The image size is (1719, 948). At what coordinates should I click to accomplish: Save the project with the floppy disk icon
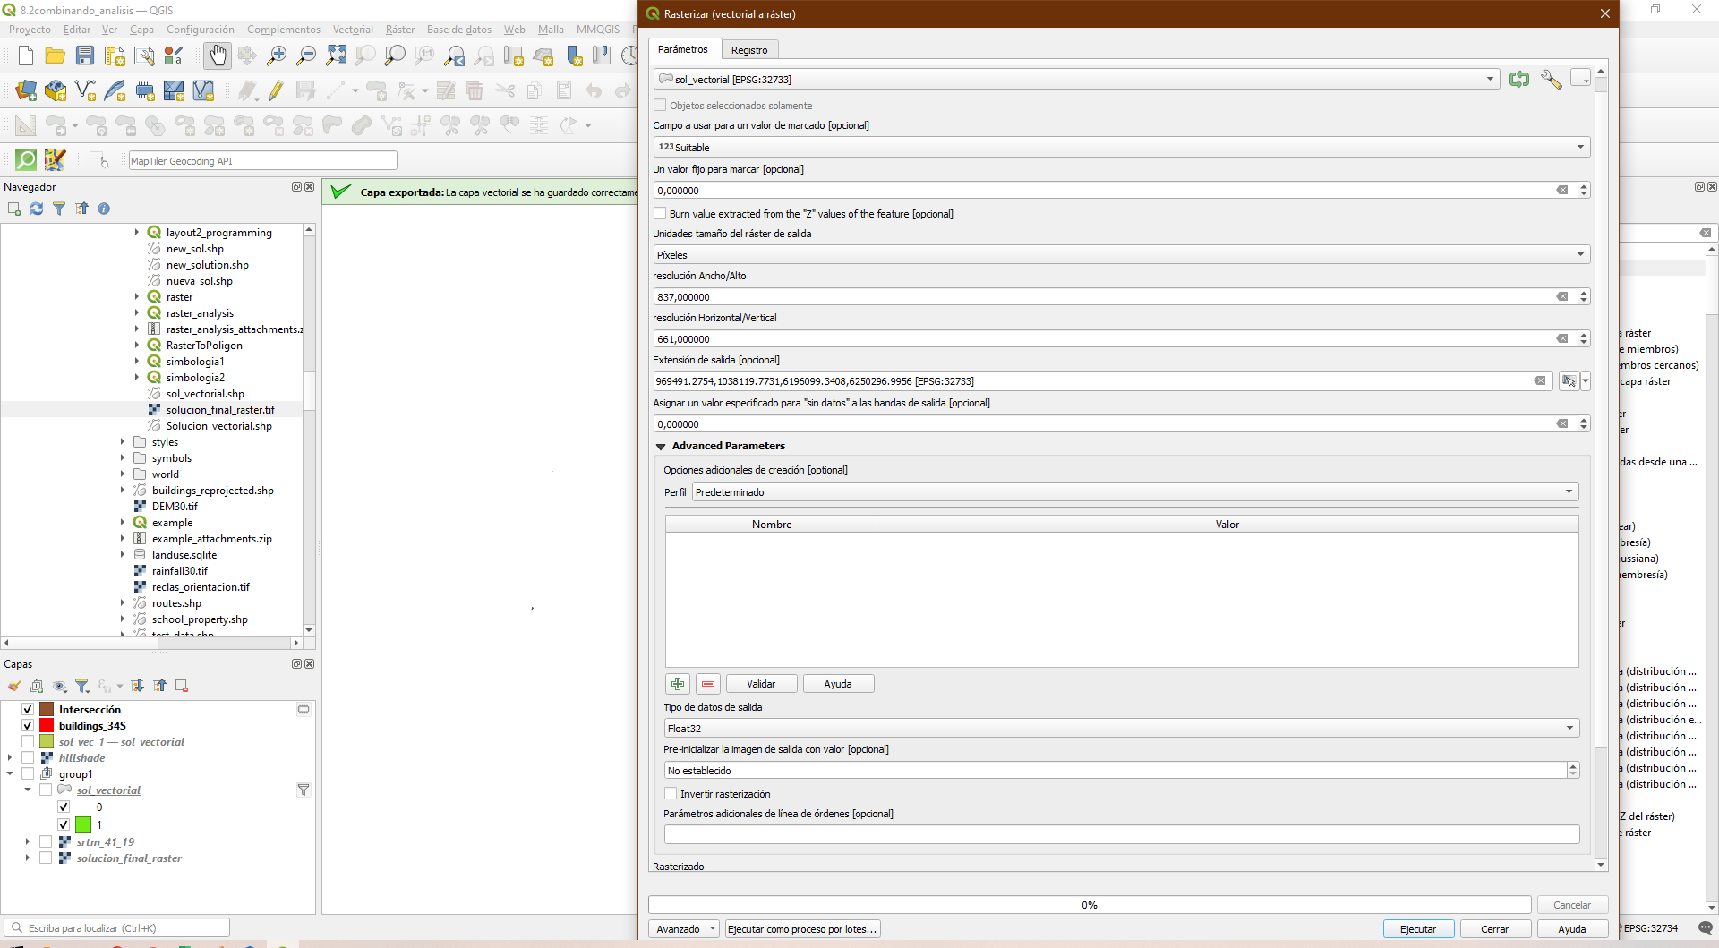[85, 56]
